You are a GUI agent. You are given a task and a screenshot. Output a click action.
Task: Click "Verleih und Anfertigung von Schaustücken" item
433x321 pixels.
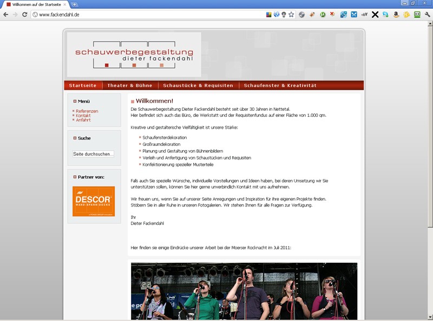pyautogui.click(x=196, y=158)
